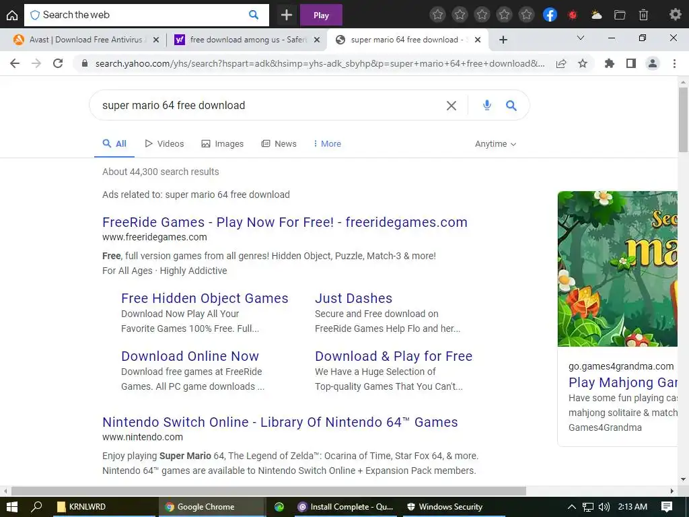
Task: Open the Facebook shortcut icon
Action: coord(550,15)
